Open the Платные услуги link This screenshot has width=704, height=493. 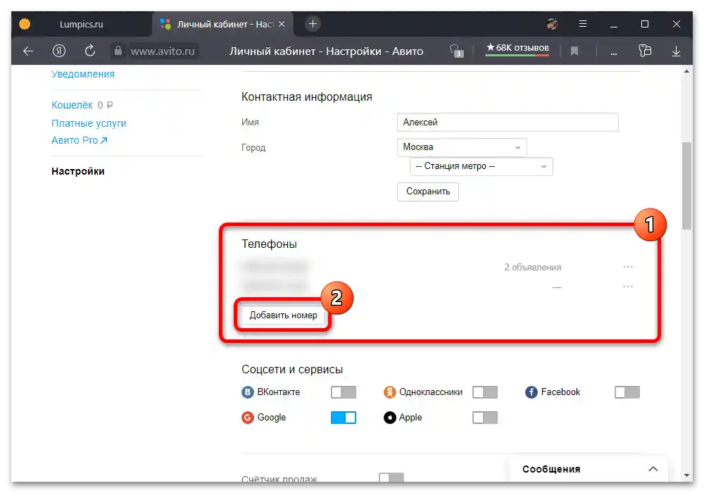tap(89, 123)
